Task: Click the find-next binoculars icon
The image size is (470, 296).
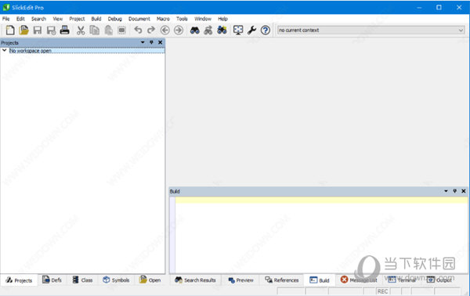Action: (208, 31)
